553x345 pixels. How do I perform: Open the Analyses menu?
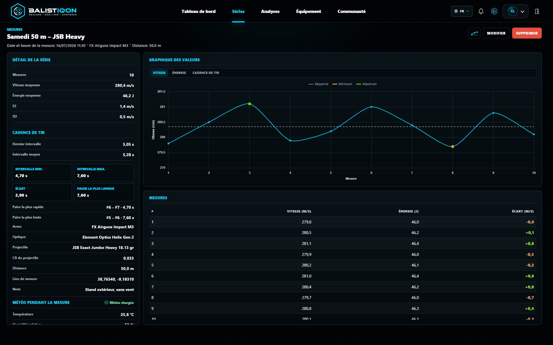(270, 11)
